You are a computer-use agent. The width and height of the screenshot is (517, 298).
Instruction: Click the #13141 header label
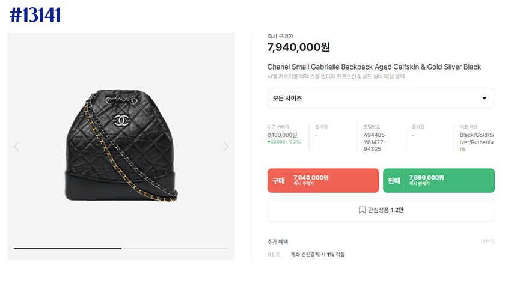[x=35, y=15]
